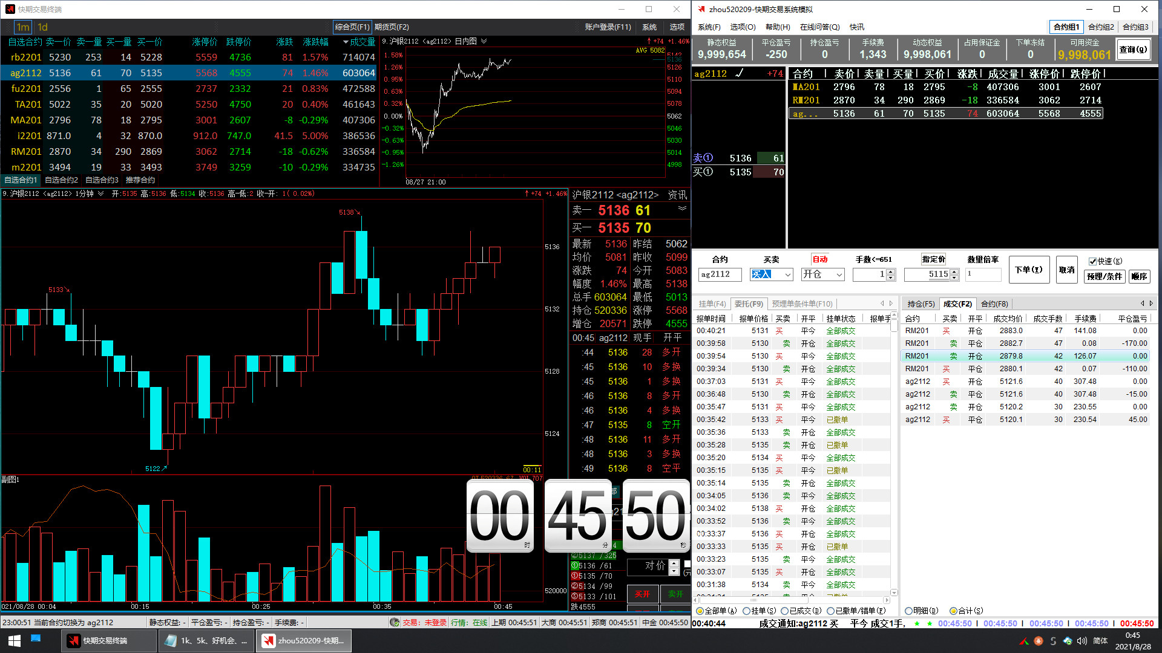Collapse quote panel chevron beside 卖一
The height and width of the screenshot is (653, 1162).
point(682,208)
